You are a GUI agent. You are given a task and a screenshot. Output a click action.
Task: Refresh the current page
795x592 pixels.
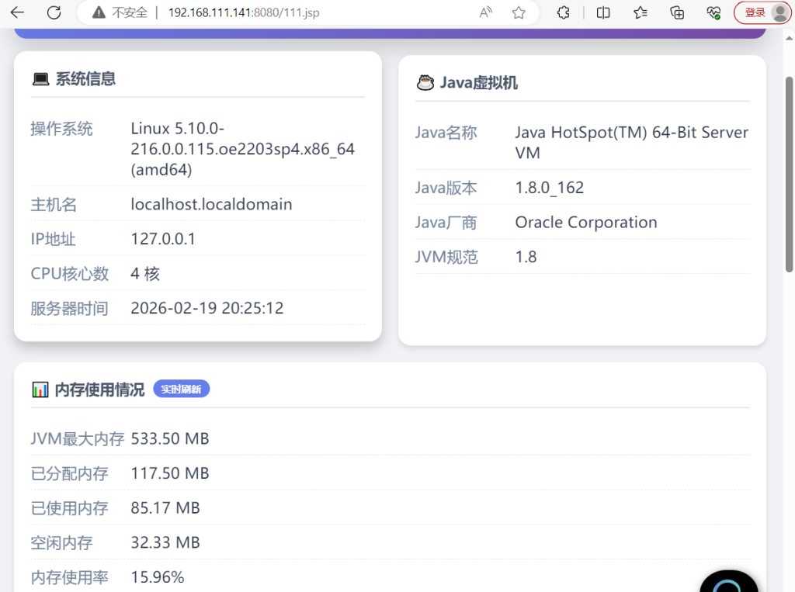(x=54, y=12)
